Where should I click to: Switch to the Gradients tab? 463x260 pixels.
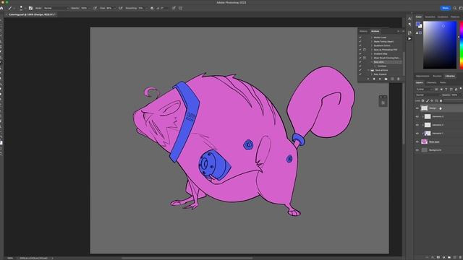pos(443,17)
